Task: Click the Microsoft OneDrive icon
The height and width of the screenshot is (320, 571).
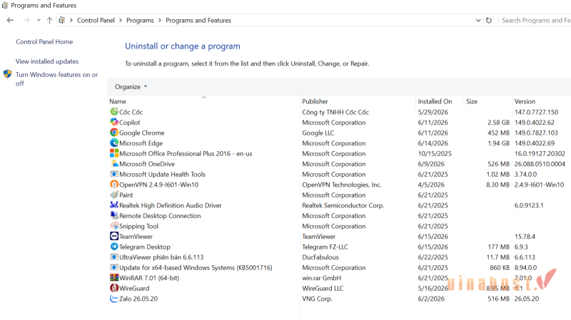Action: click(x=114, y=164)
